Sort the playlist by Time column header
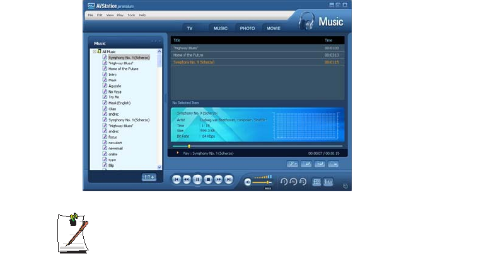The image size is (493, 256). 328,40
